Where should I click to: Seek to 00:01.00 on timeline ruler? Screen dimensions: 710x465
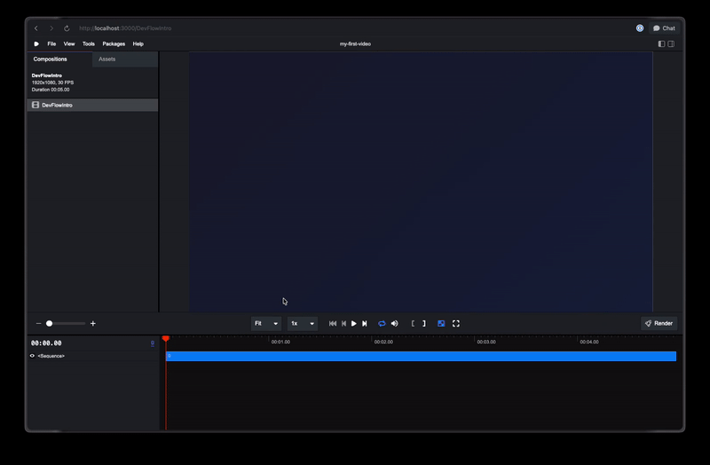[280, 342]
